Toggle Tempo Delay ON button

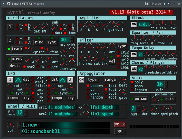(x=134, y=54)
